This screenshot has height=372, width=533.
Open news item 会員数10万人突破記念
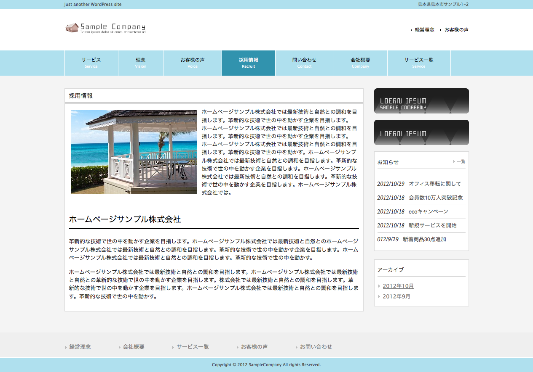tap(436, 198)
